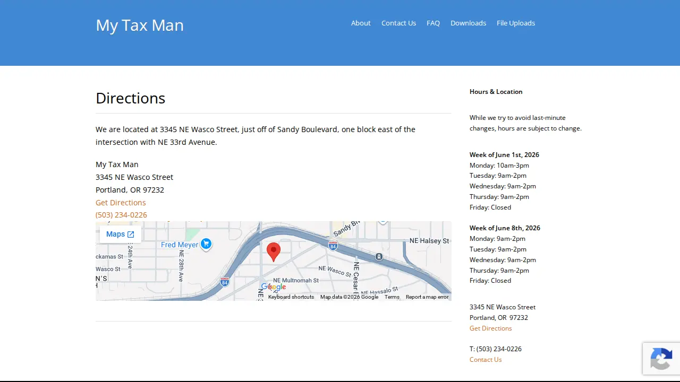Click the NE Halsey St map label

[x=429, y=241]
